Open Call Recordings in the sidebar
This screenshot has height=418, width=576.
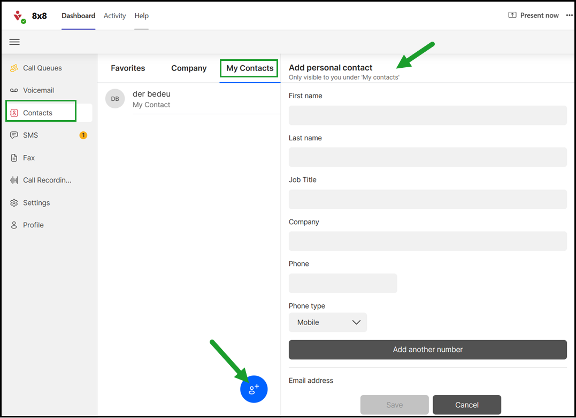(47, 180)
